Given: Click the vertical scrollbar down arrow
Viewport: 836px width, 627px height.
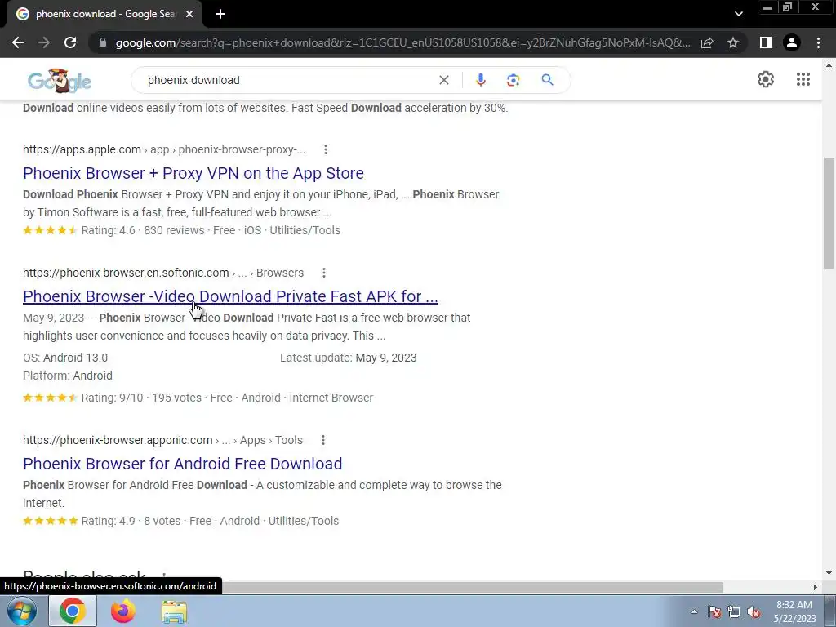Looking at the screenshot, I should (829, 574).
